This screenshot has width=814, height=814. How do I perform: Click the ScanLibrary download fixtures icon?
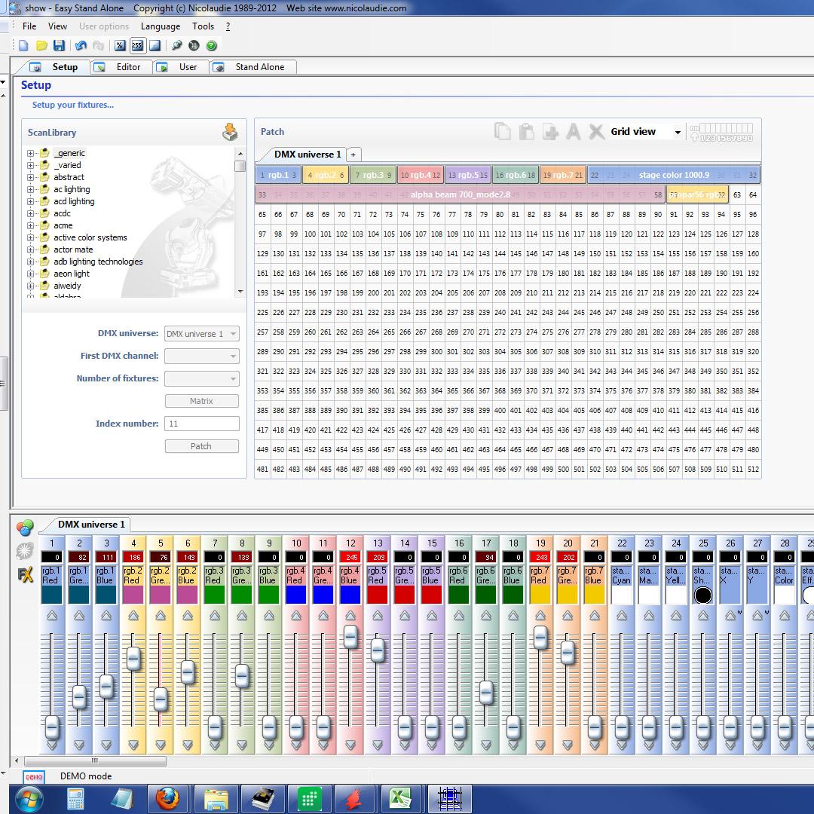click(x=230, y=133)
